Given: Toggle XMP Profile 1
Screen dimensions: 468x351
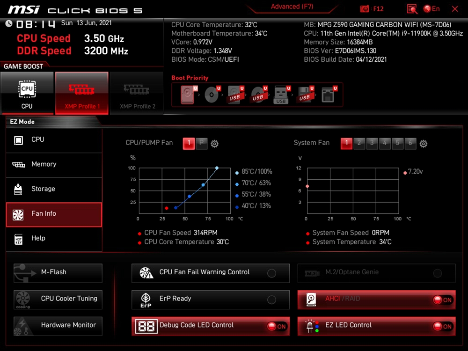Looking at the screenshot, I should [x=82, y=93].
